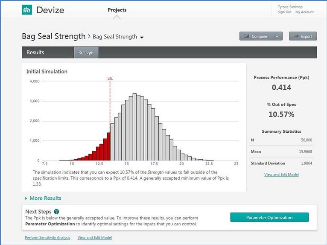Image resolution: width=327 pixels, height=245 pixels.
Task: Click the help icon beside Next Steps
Action: 56,211
